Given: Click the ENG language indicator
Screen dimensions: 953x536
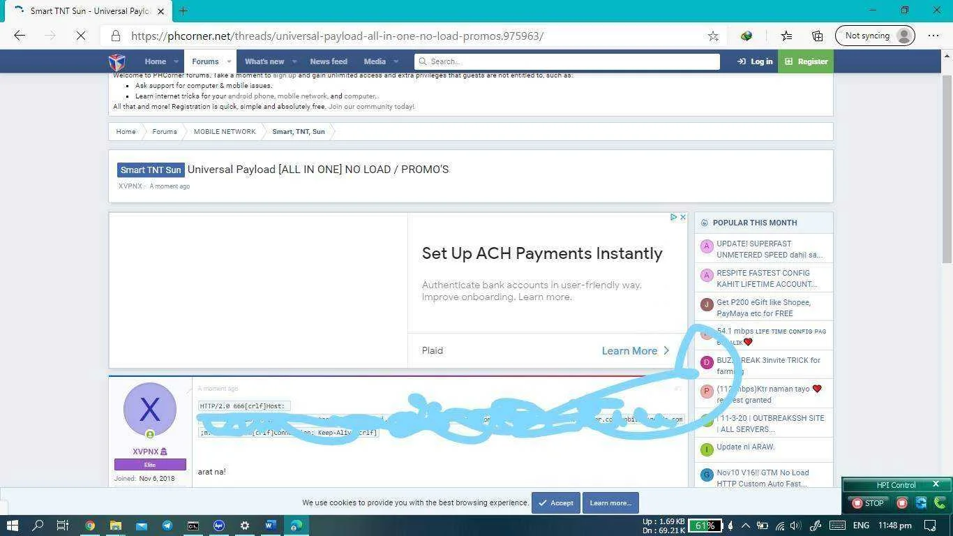Looking at the screenshot, I should click(x=861, y=526).
